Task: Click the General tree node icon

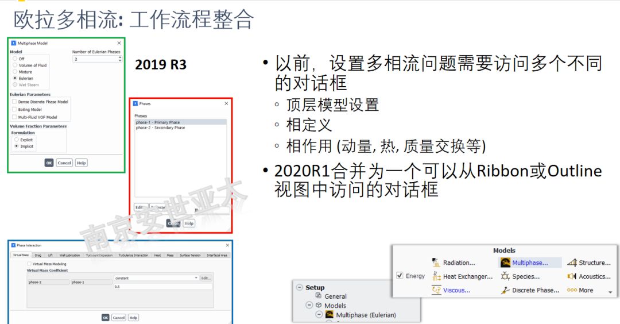Action: point(318,295)
